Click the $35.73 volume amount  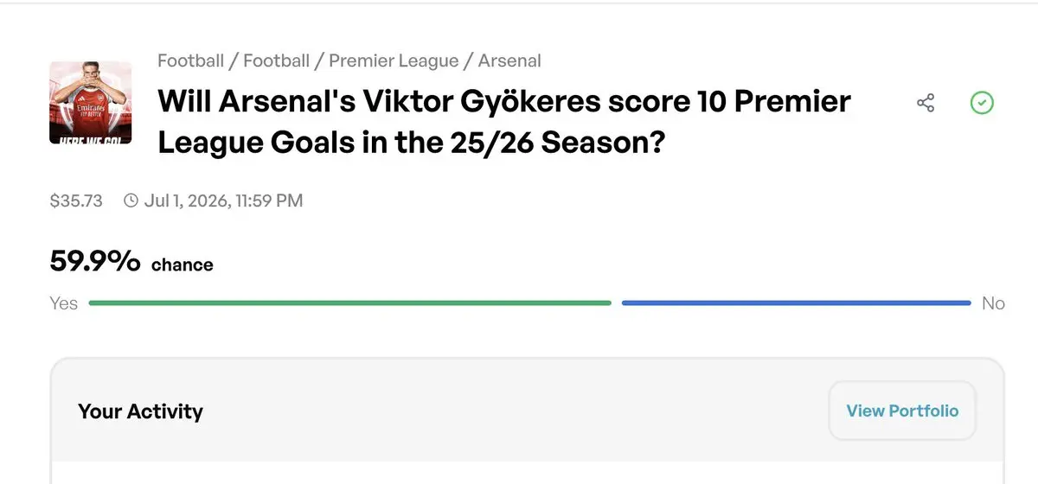click(x=76, y=201)
